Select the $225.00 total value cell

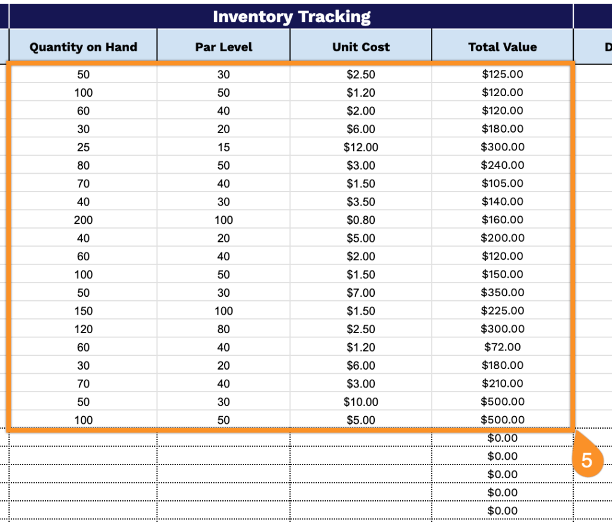tap(503, 311)
